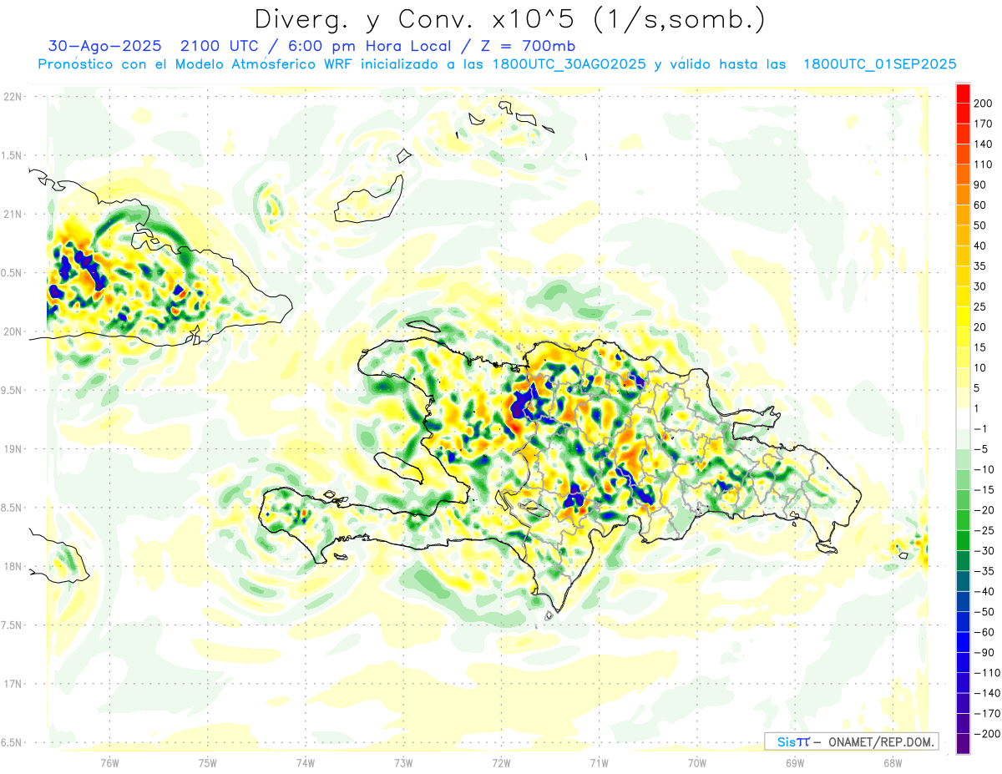Click the 22N latitude axis label

(x=13, y=97)
